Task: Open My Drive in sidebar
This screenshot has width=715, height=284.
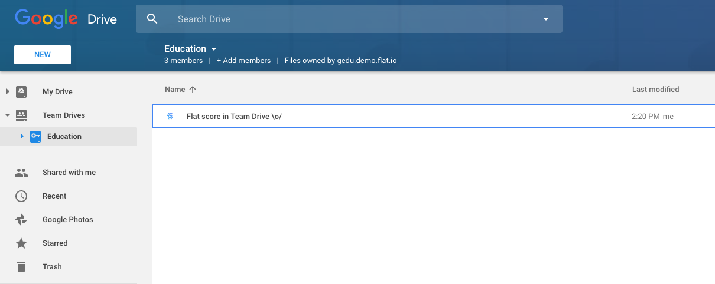Action: point(57,92)
